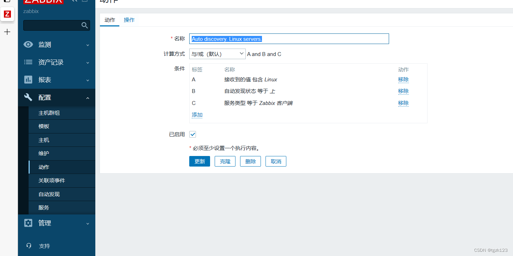Open 服务 in sidebar
This screenshot has width=513, height=256.
pos(62,208)
